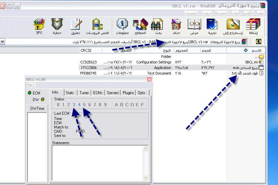Sort by Name (الاسم) column header
The width and height of the screenshot is (278, 185).
(x=246, y=51)
